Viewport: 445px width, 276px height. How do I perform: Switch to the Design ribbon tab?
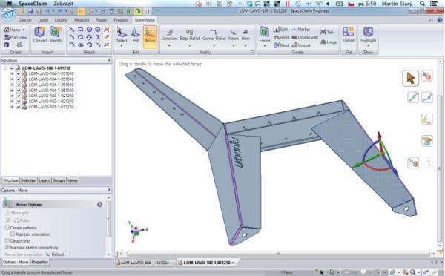coord(25,20)
